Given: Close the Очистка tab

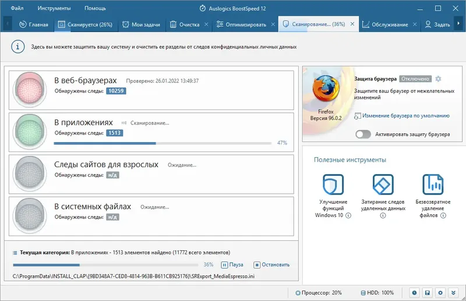Looking at the screenshot, I should (206, 24).
